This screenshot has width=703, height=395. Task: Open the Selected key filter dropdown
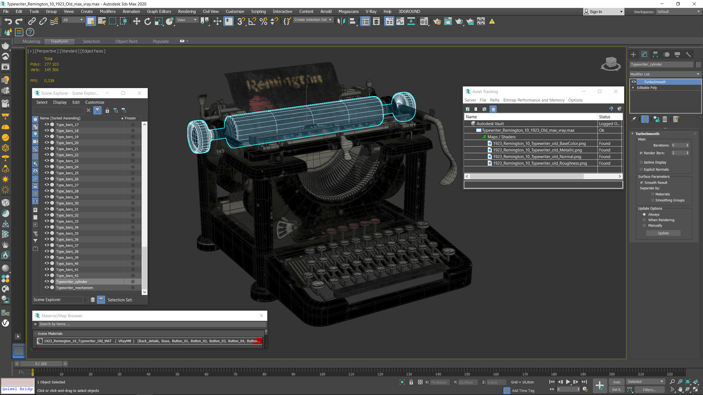click(645, 381)
